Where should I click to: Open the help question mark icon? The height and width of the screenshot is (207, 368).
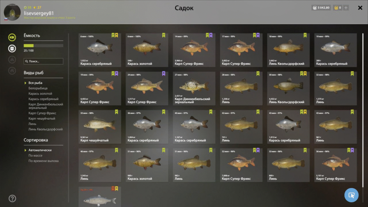pos(12,198)
